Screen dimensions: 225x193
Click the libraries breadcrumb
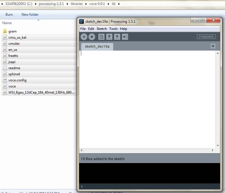pos(77,4)
